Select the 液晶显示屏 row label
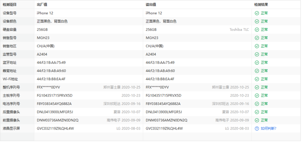302x143 pixels. point(11,129)
